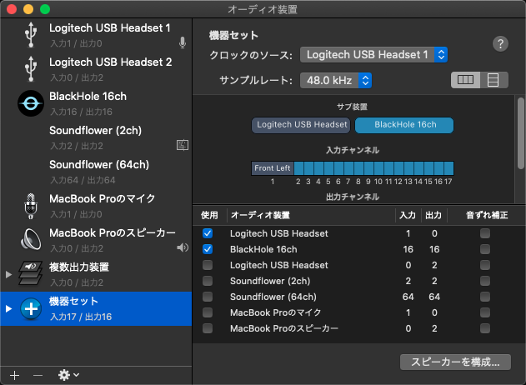The image size is (526, 385).
Task: Enable Soundflower (2ch) in the aggregate
Action: click(x=208, y=281)
